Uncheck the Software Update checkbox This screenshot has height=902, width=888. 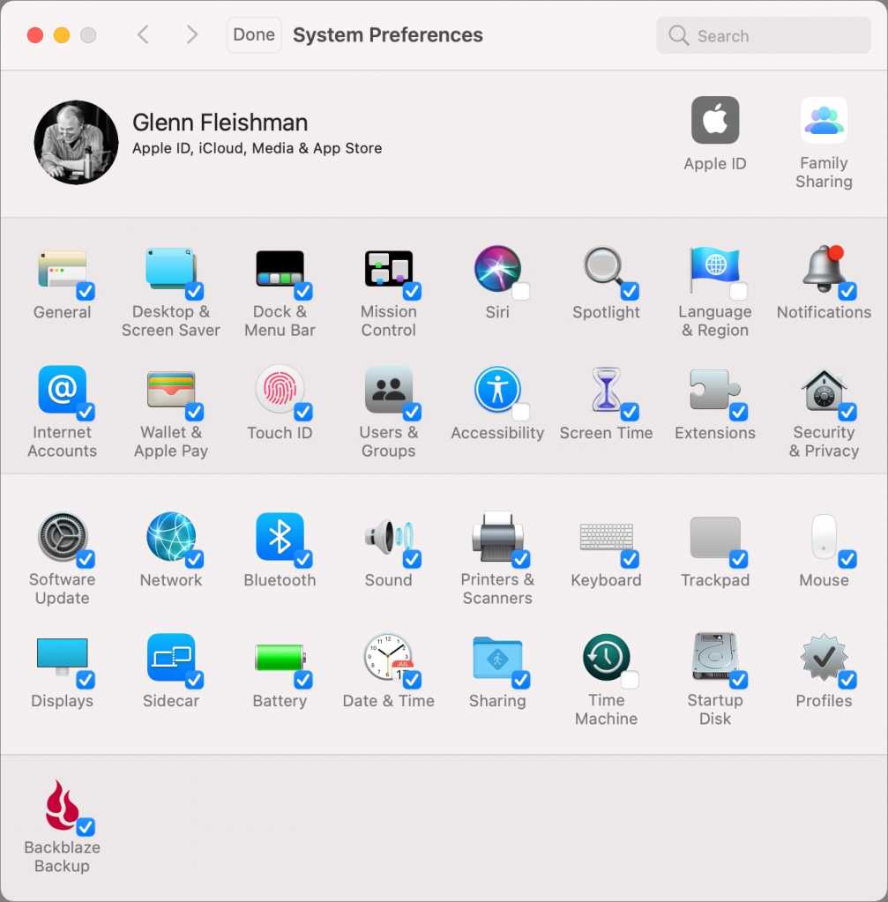tap(86, 559)
